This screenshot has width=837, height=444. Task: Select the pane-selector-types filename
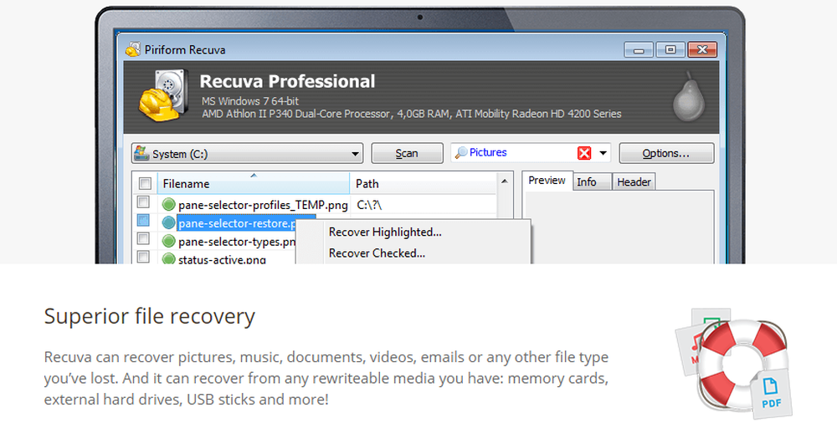click(237, 242)
